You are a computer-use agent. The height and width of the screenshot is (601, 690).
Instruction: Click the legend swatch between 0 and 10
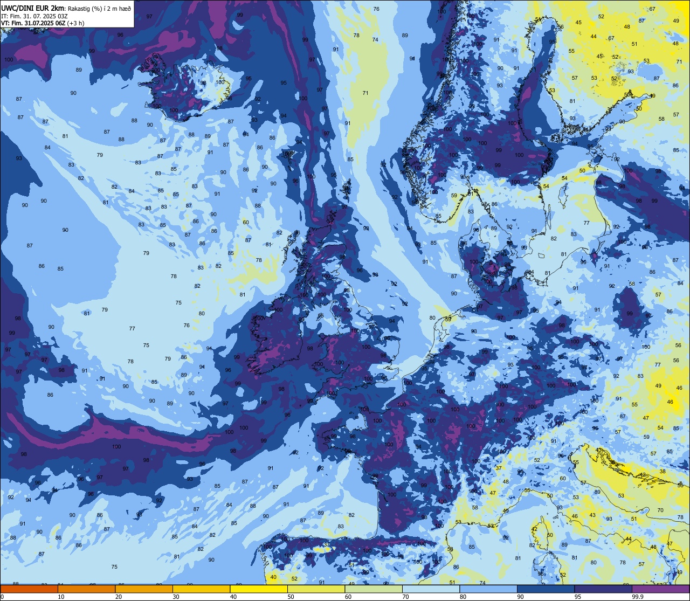(x=29, y=589)
